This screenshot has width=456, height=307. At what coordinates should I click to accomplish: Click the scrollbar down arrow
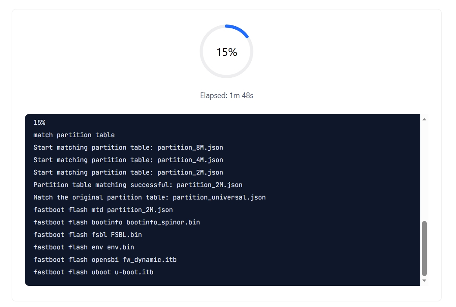point(424,280)
